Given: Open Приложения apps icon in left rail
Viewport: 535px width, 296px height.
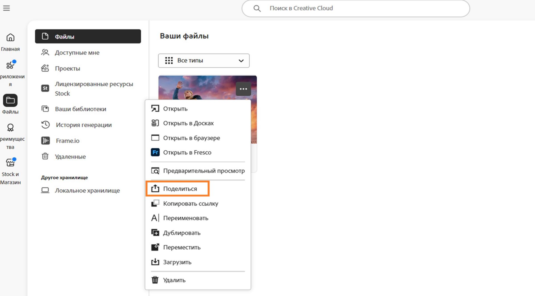Looking at the screenshot, I should click(10, 65).
